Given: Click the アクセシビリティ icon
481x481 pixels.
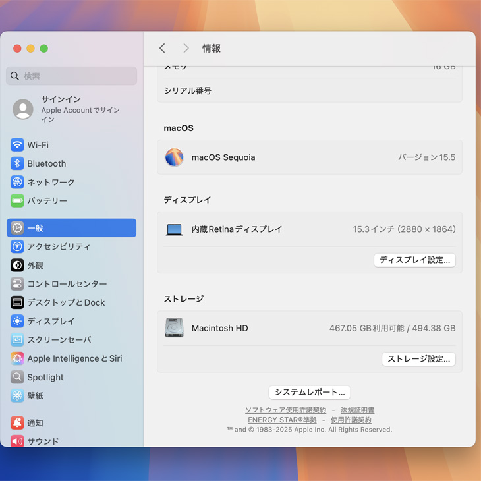Looking at the screenshot, I should coord(17,246).
